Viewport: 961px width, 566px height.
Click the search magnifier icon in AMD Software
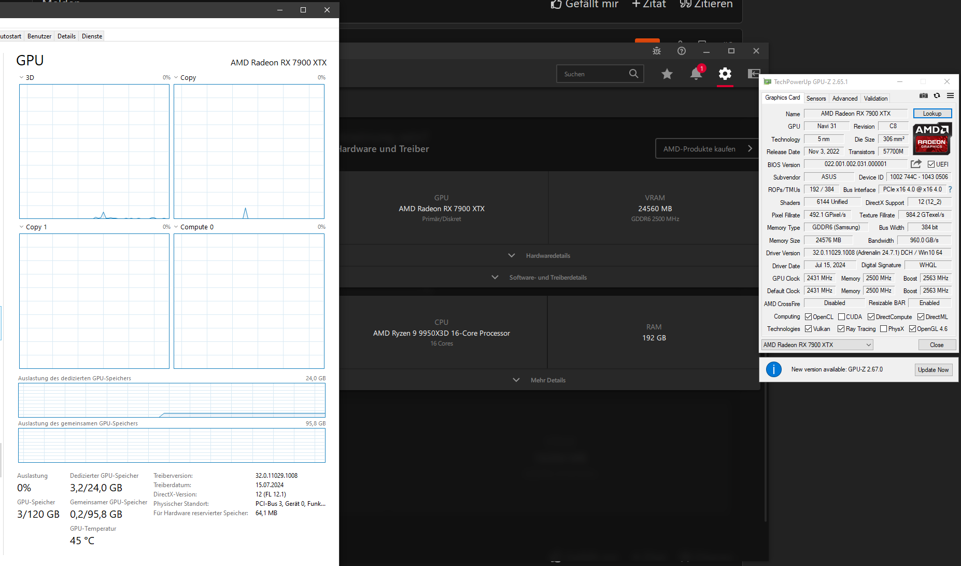point(633,74)
